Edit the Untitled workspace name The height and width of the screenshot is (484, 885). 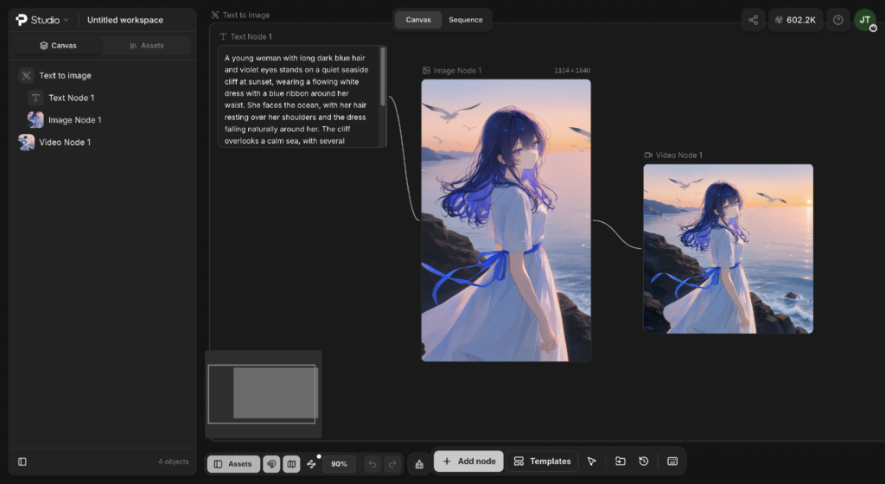click(125, 20)
